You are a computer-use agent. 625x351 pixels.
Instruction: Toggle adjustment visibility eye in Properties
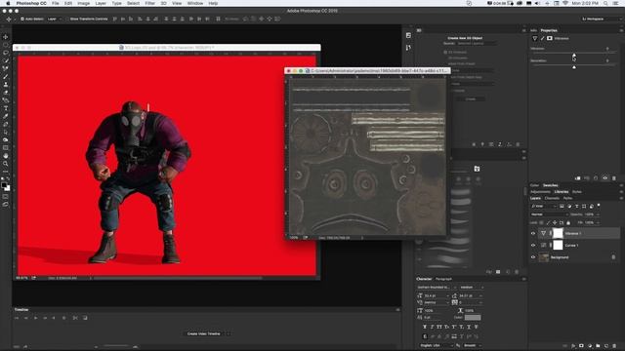click(605, 178)
